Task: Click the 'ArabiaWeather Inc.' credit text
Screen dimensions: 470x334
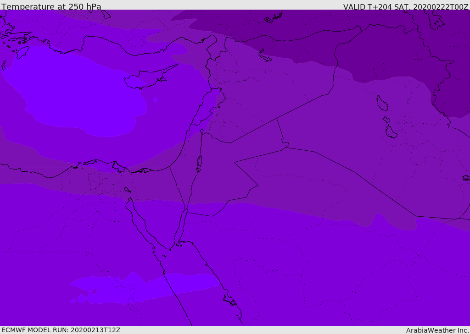Action: click(x=437, y=330)
